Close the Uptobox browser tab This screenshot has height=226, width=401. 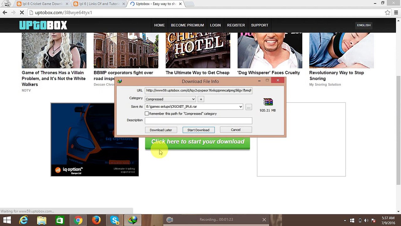180,4
